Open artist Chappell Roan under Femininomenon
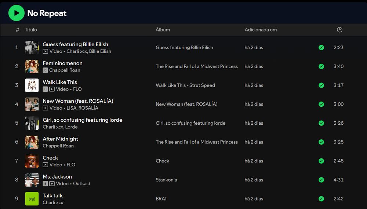 point(65,70)
